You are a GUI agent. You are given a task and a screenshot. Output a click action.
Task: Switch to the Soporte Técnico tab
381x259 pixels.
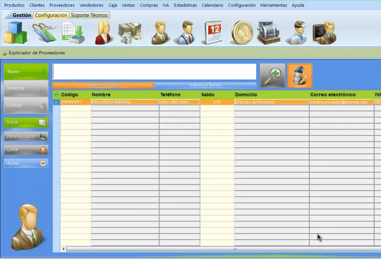click(x=89, y=15)
